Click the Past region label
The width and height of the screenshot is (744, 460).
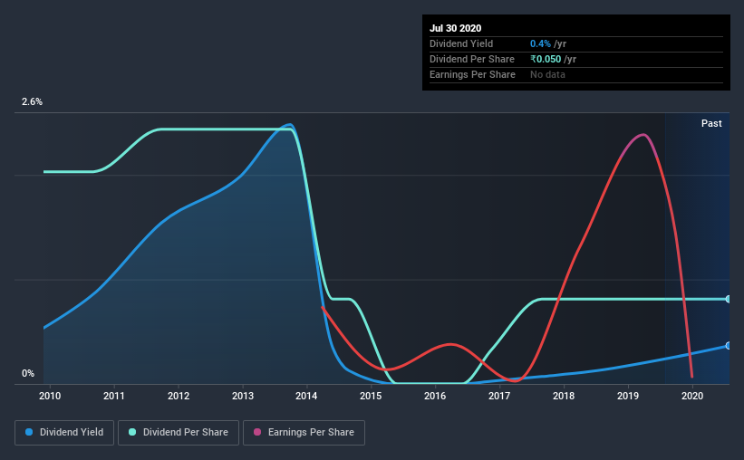coord(711,123)
